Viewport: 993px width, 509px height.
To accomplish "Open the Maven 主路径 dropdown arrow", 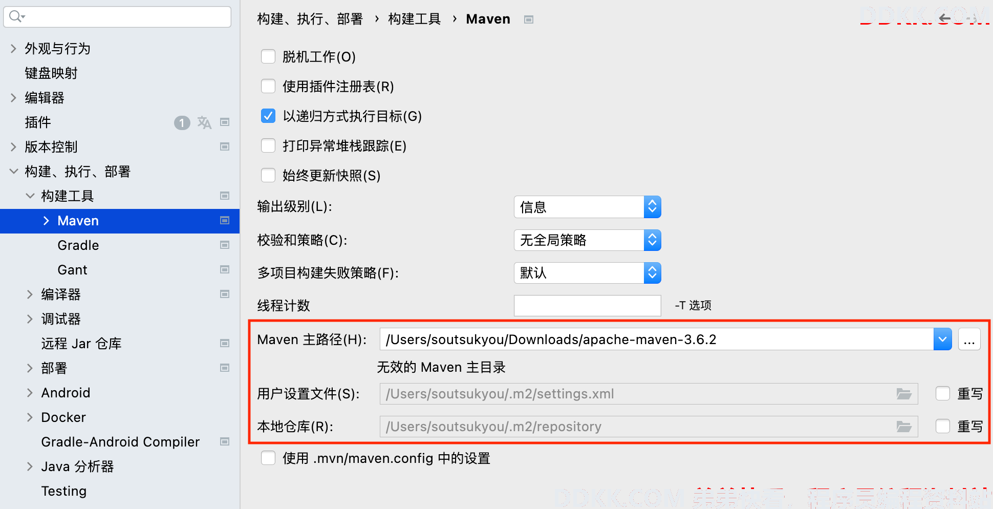I will click(942, 339).
